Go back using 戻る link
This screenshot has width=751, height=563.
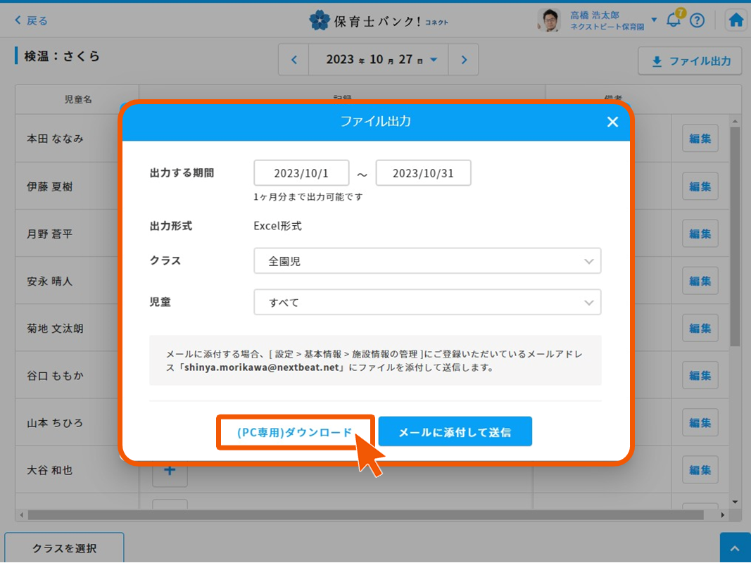pyautogui.click(x=32, y=20)
